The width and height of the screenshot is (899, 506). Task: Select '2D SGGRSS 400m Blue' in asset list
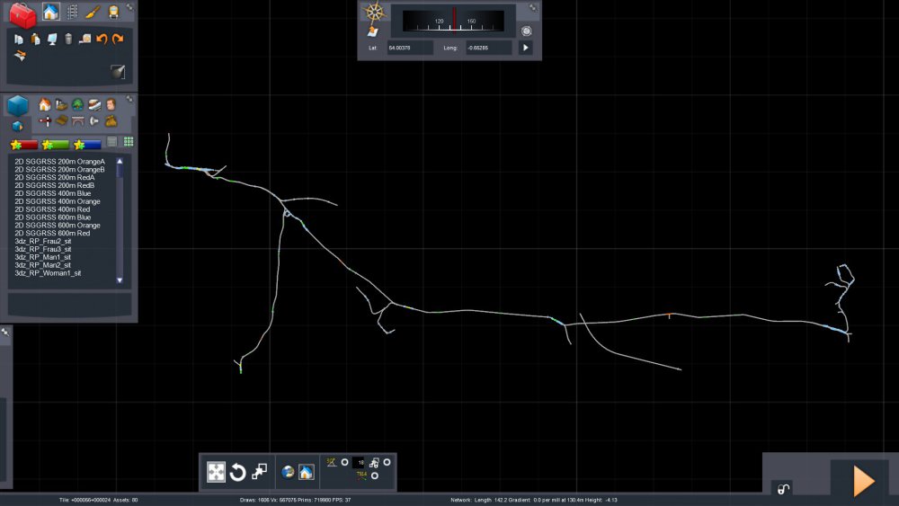tap(52, 193)
